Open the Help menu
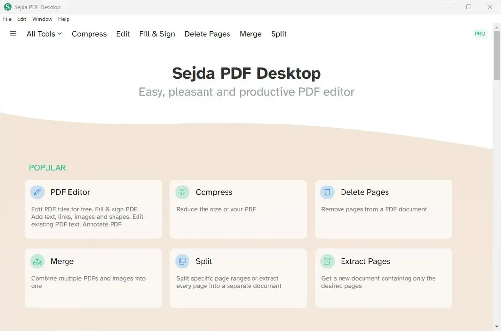501x331 pixels. (64, 19)
